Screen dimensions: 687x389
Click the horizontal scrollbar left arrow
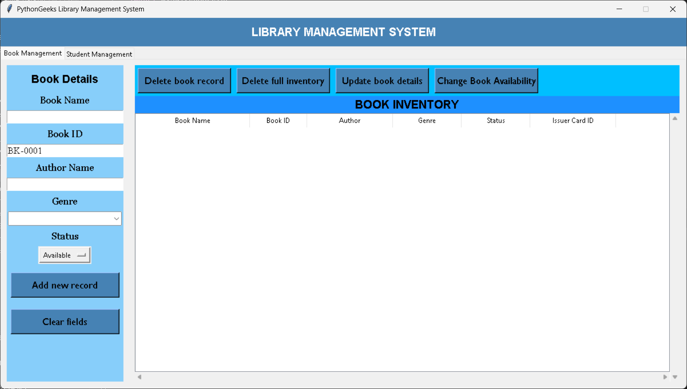click(x=140, y=377)
